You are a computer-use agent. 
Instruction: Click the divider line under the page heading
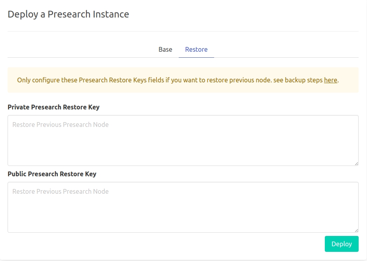tap(183, 31)
